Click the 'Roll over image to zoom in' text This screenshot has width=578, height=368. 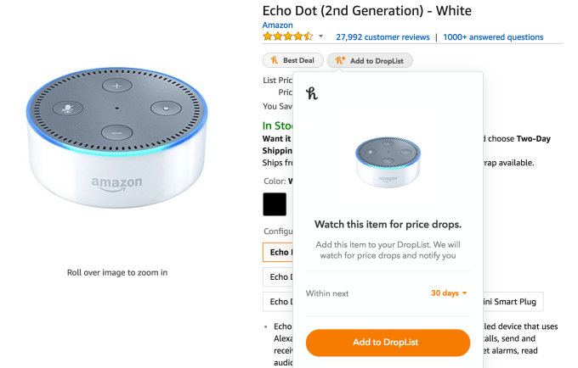pyautogui.click(x=117, y=272)
